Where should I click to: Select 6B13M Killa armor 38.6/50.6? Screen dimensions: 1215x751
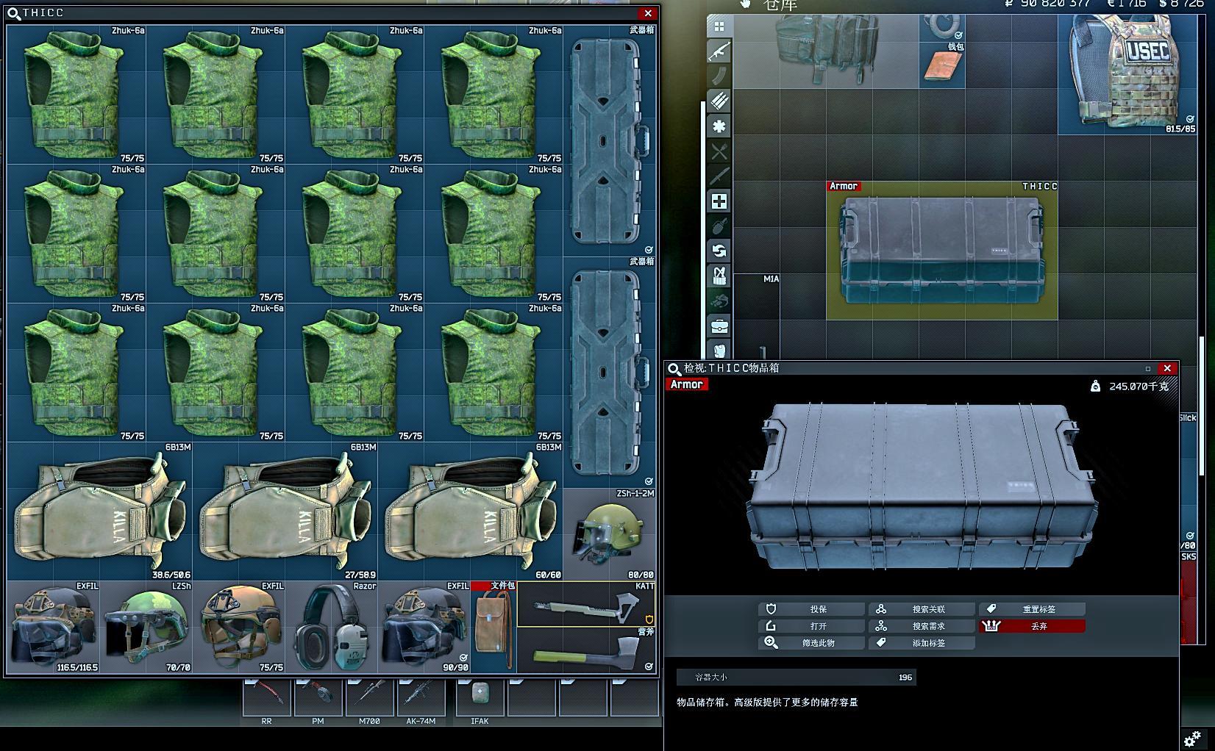100,511
